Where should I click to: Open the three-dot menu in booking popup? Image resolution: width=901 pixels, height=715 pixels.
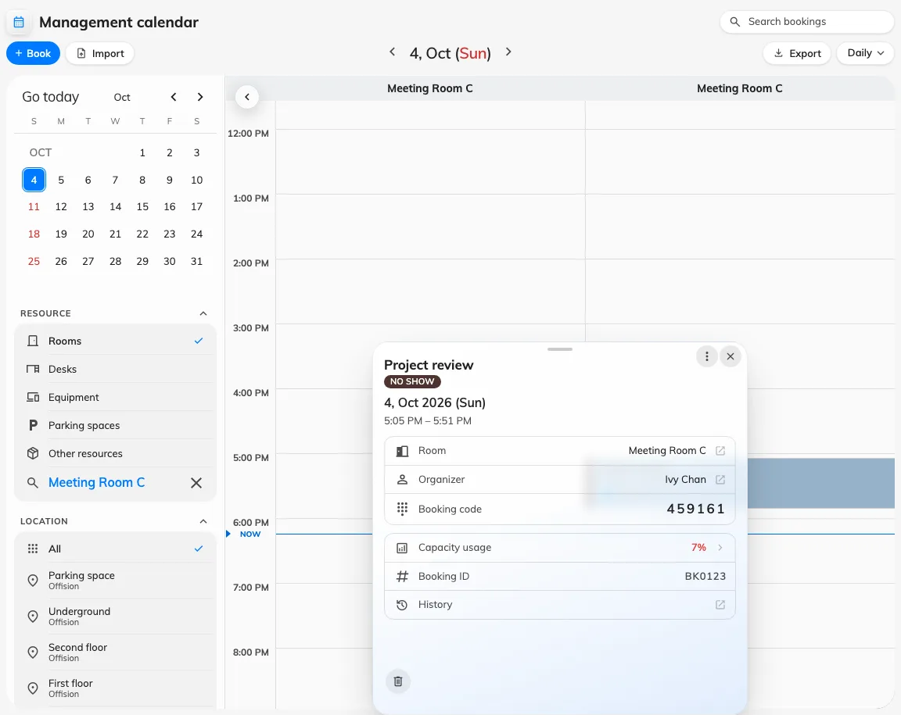pos(707,356)
